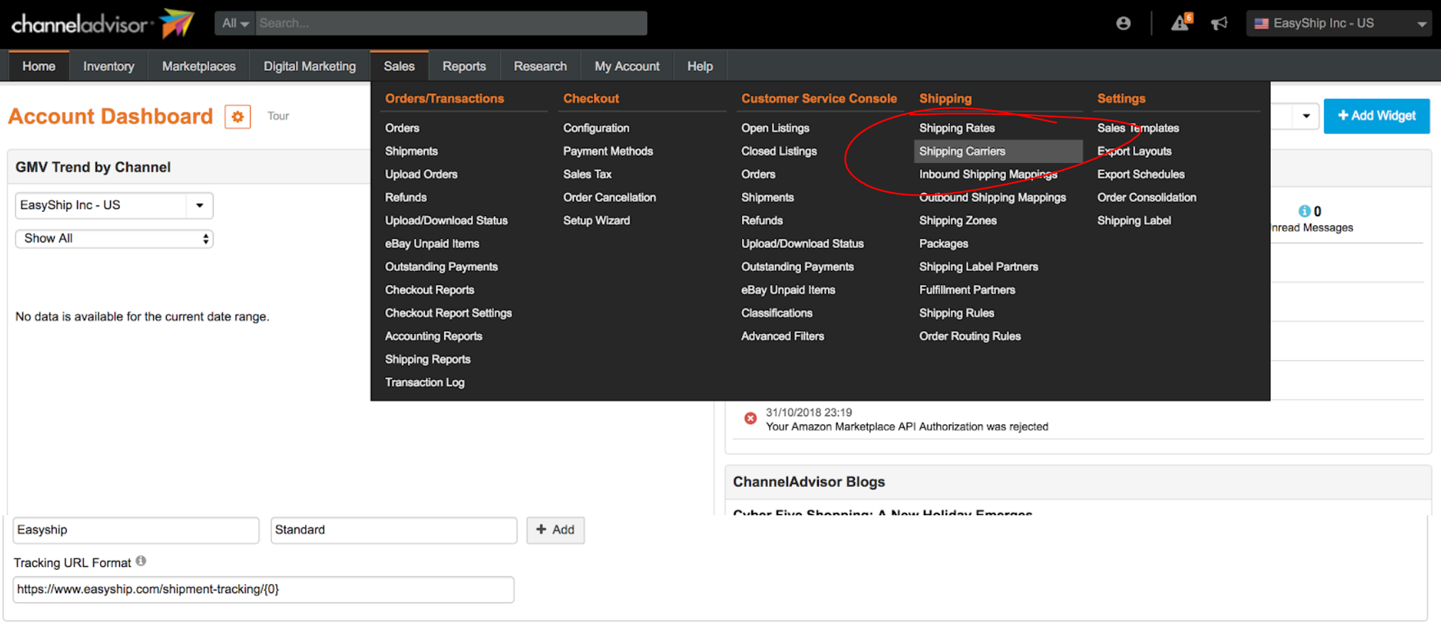Open the Digital Marketing menu
Screen dimensions: 1441x628
coord(310,67)
